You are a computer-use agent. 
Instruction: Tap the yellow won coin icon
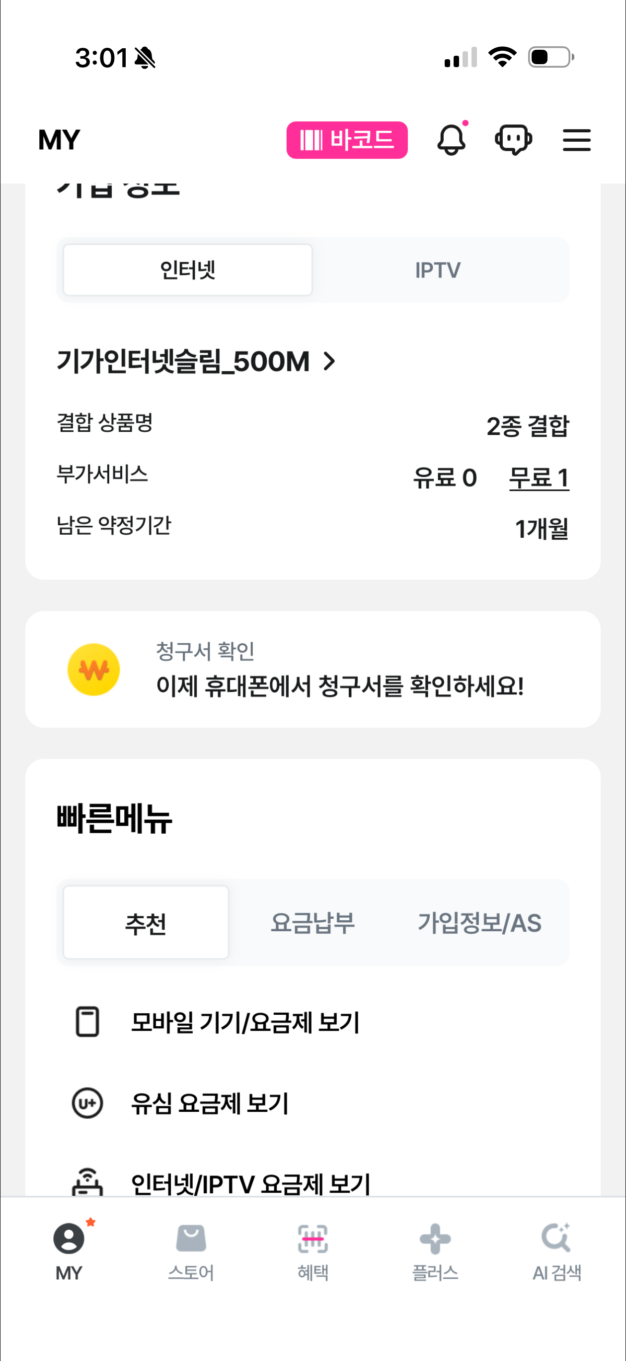(x=94, y=670)
